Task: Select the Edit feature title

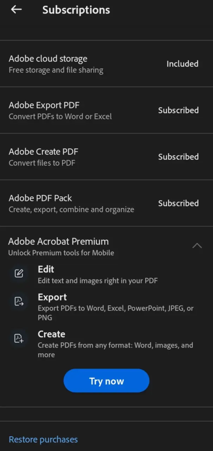Action: tap(46, 269)
